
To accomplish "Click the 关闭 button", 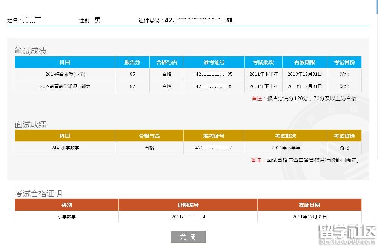I will point(188,237).
